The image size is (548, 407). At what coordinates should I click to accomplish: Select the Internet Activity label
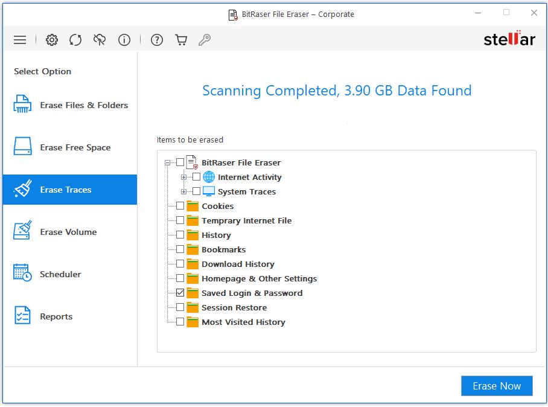249,178
